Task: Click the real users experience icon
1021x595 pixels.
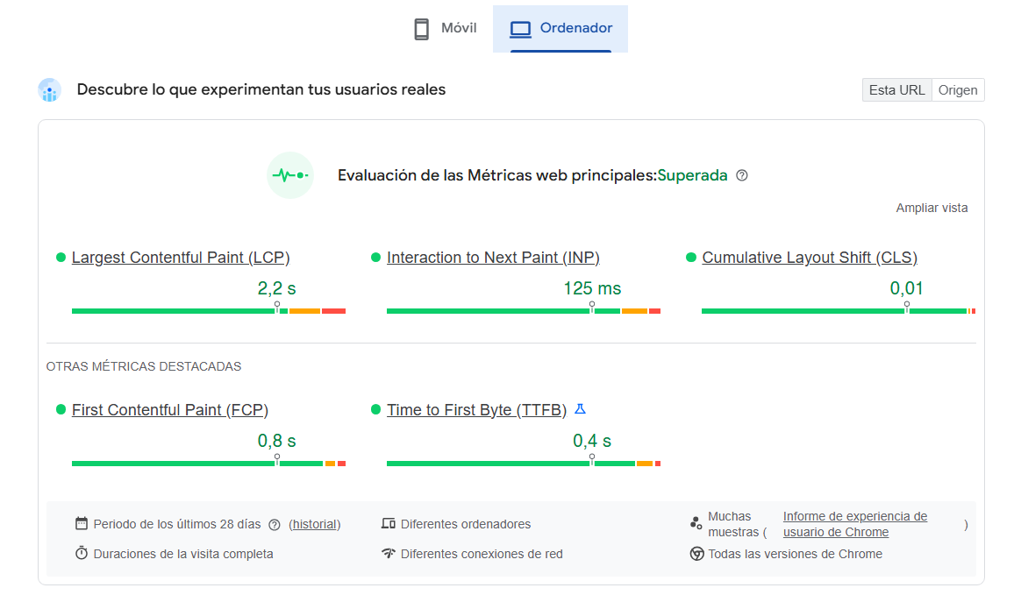Action: click(x=49, y=90)
